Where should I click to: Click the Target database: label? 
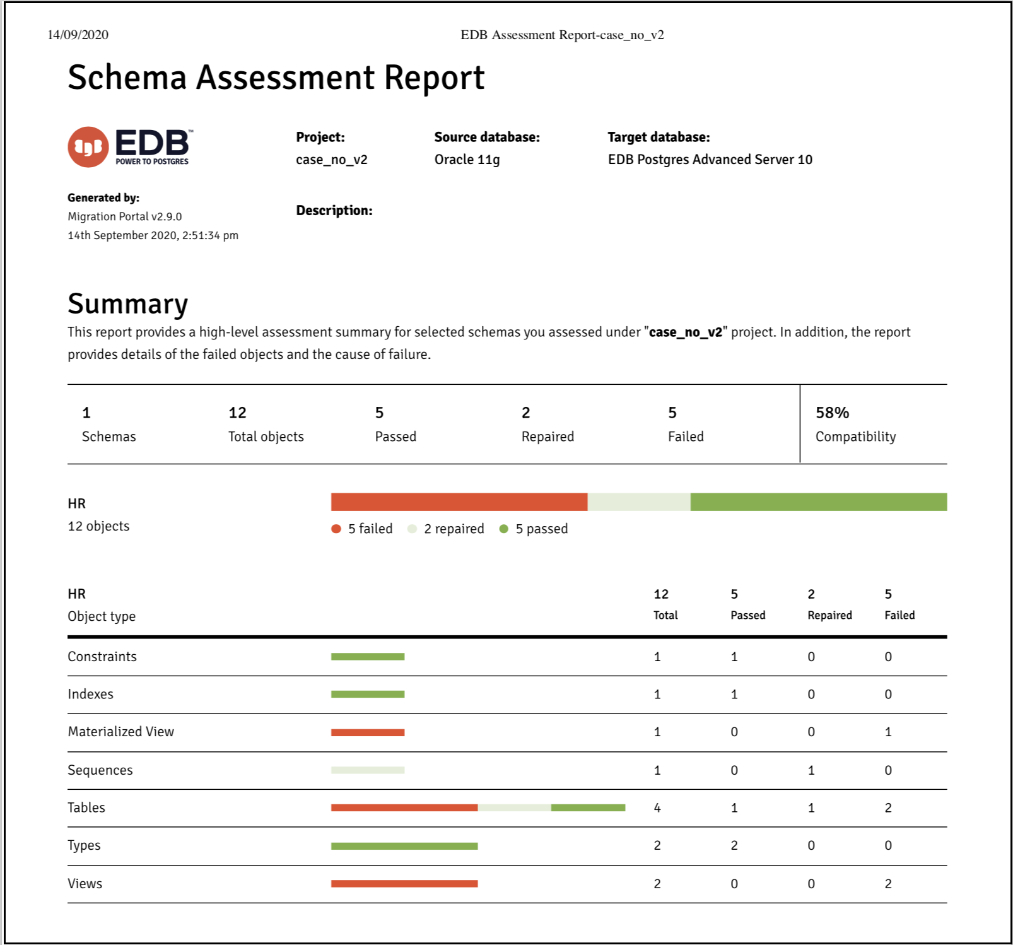[x=659, y=137]
